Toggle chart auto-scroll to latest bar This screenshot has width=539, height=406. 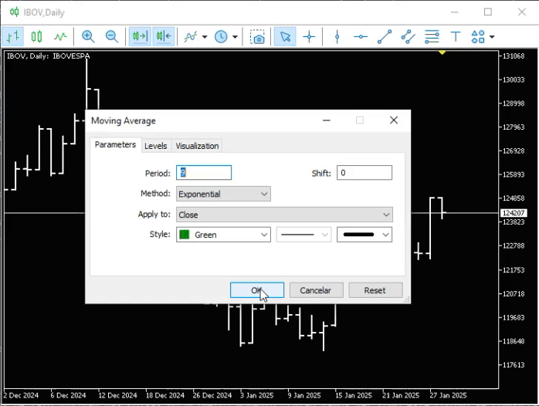click(x=139, y=36)
